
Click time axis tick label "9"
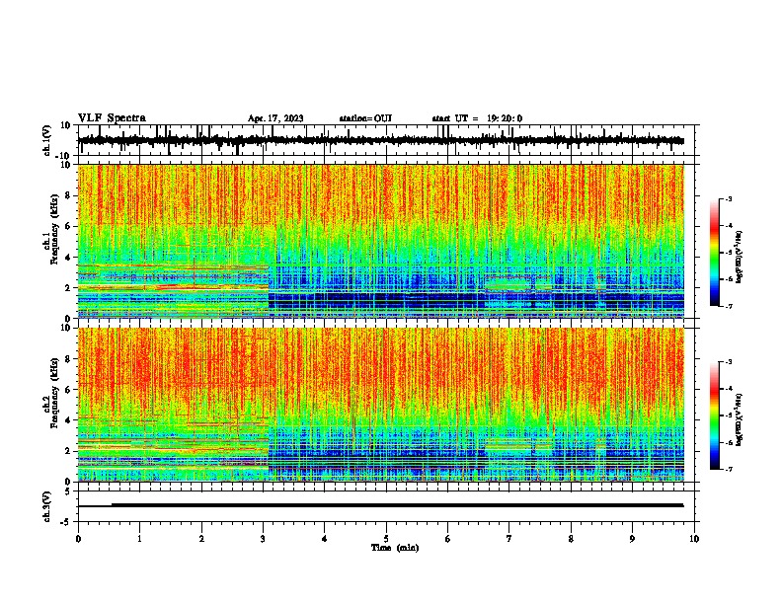click(632, 539)
